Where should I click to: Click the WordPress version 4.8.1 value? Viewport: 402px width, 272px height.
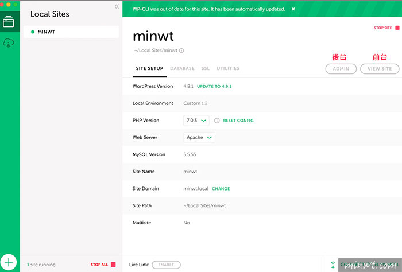tap(188, 86)
